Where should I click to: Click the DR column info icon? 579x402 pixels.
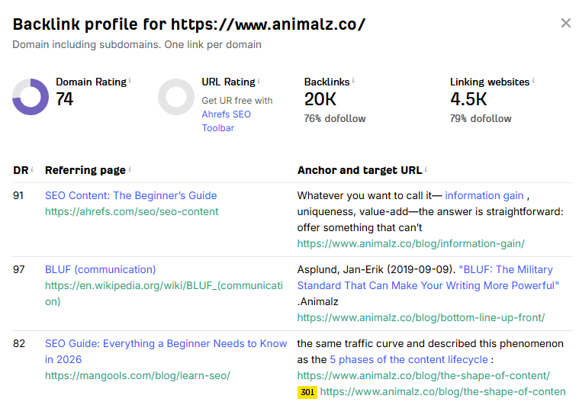point(32,169)
